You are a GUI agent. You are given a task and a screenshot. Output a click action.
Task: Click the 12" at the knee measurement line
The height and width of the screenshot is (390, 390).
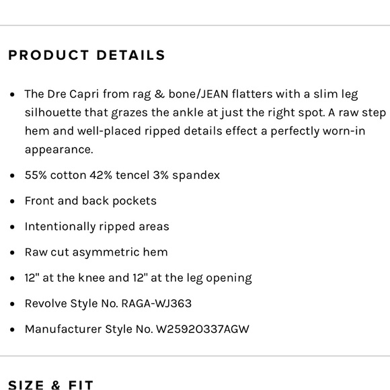point(138,278)
